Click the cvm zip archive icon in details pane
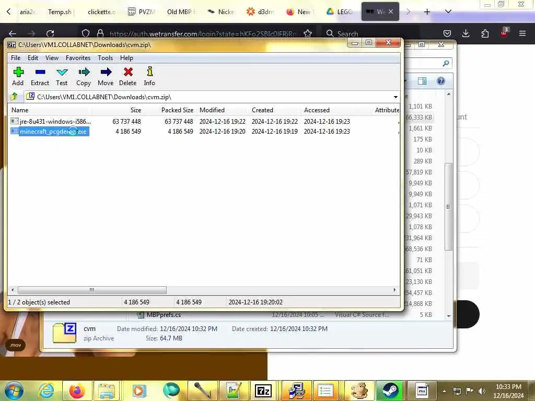Screen dimensions: 535x401 pyautogui.click(x=64, y=333)
